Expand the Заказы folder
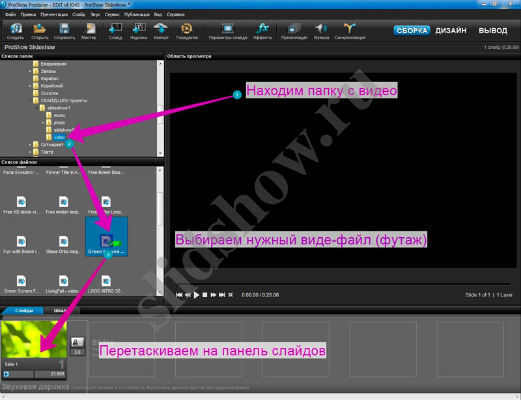The width and height of the screenshot is (521, 400). (x=30, y=71)
